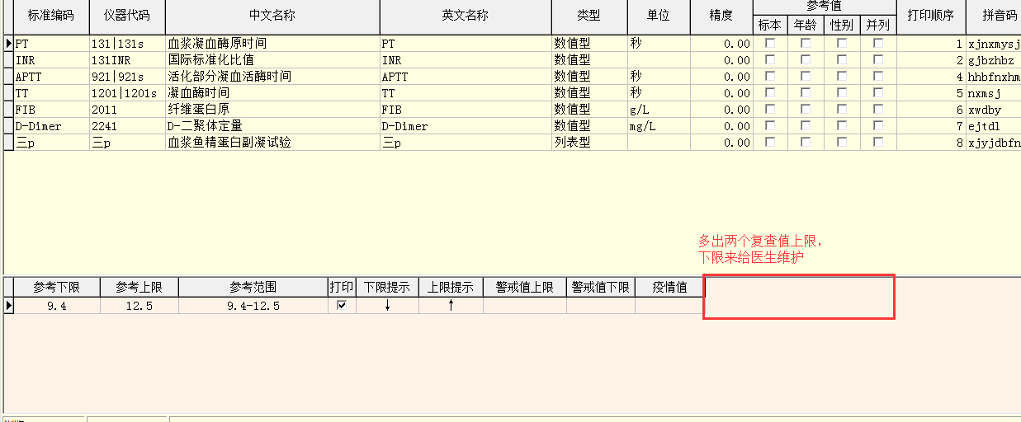Click the 131|131s instrument code cell
Screen dimensions: 1021x422
click(127, 43)
